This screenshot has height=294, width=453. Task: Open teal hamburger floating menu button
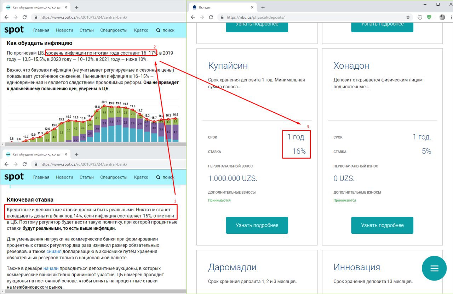coord(434,268)
